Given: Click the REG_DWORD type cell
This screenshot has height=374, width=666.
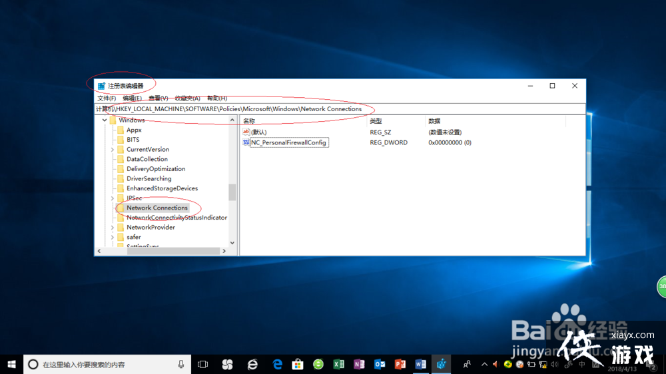Looking at the screenshot, I should 389,142.
